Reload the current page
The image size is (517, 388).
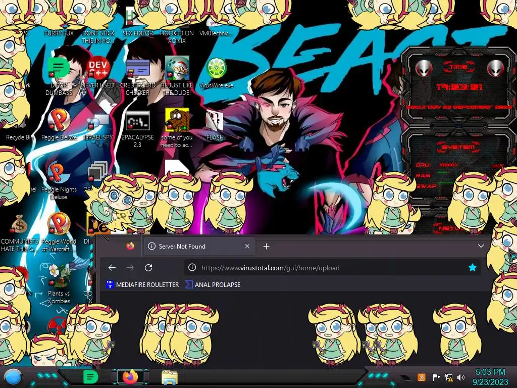click(x=148, y=268)
